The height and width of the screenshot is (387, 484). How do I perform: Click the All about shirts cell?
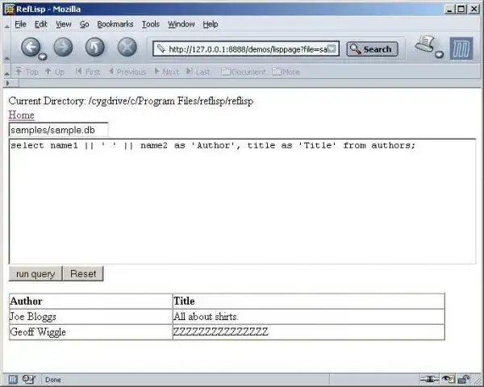pos(309,317)
